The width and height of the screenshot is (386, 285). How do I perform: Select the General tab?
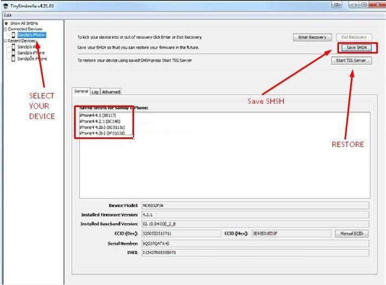pyautogui.click(x=81, y=91)
